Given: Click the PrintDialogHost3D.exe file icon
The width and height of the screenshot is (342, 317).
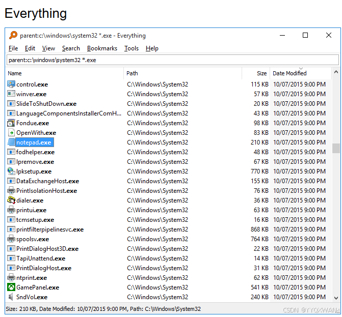Looking at the screenshot, I should tap(11, 248).
